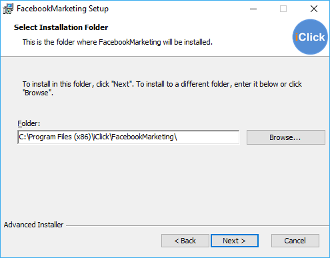Click the text 'This is the folder where FacebookMarketing will be installed'
330x258 pixels.
click(x=117, y=42)
